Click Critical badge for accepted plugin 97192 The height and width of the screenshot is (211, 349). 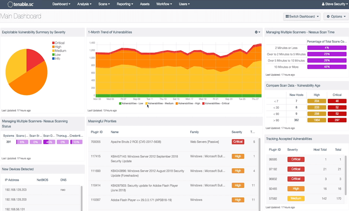point(296,169)
